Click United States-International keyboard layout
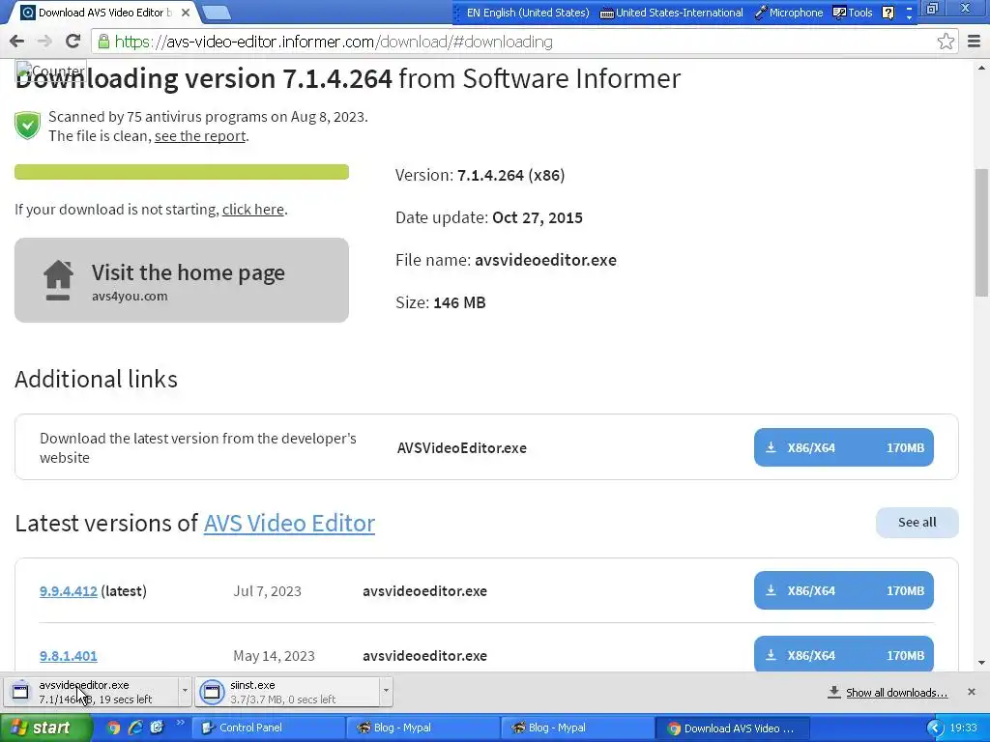The image size is (990, 742). (x=671, y=13)
